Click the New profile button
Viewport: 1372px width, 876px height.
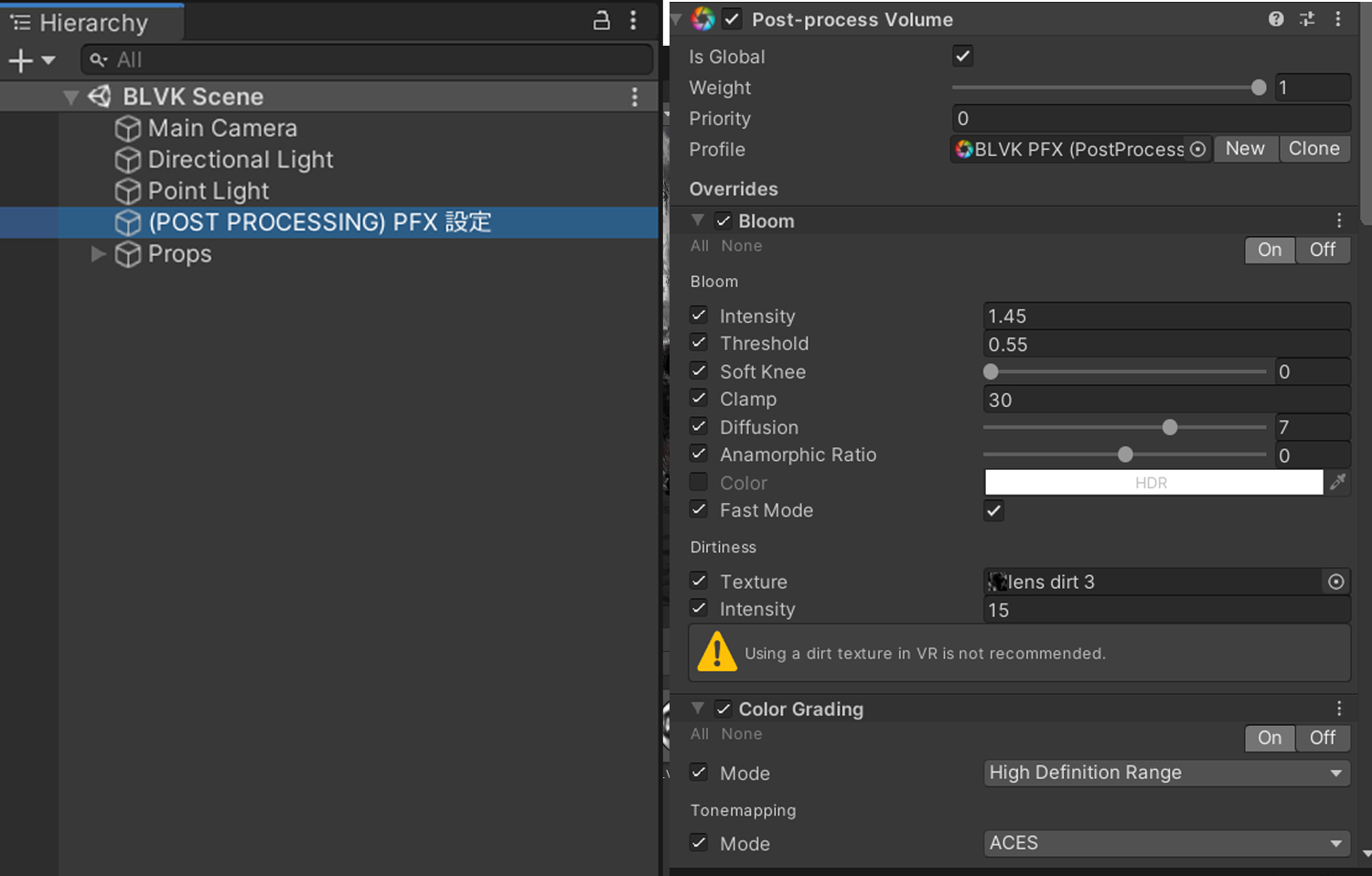1245,149
